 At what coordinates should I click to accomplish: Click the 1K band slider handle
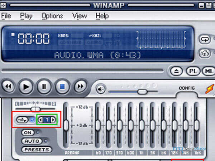142,125
